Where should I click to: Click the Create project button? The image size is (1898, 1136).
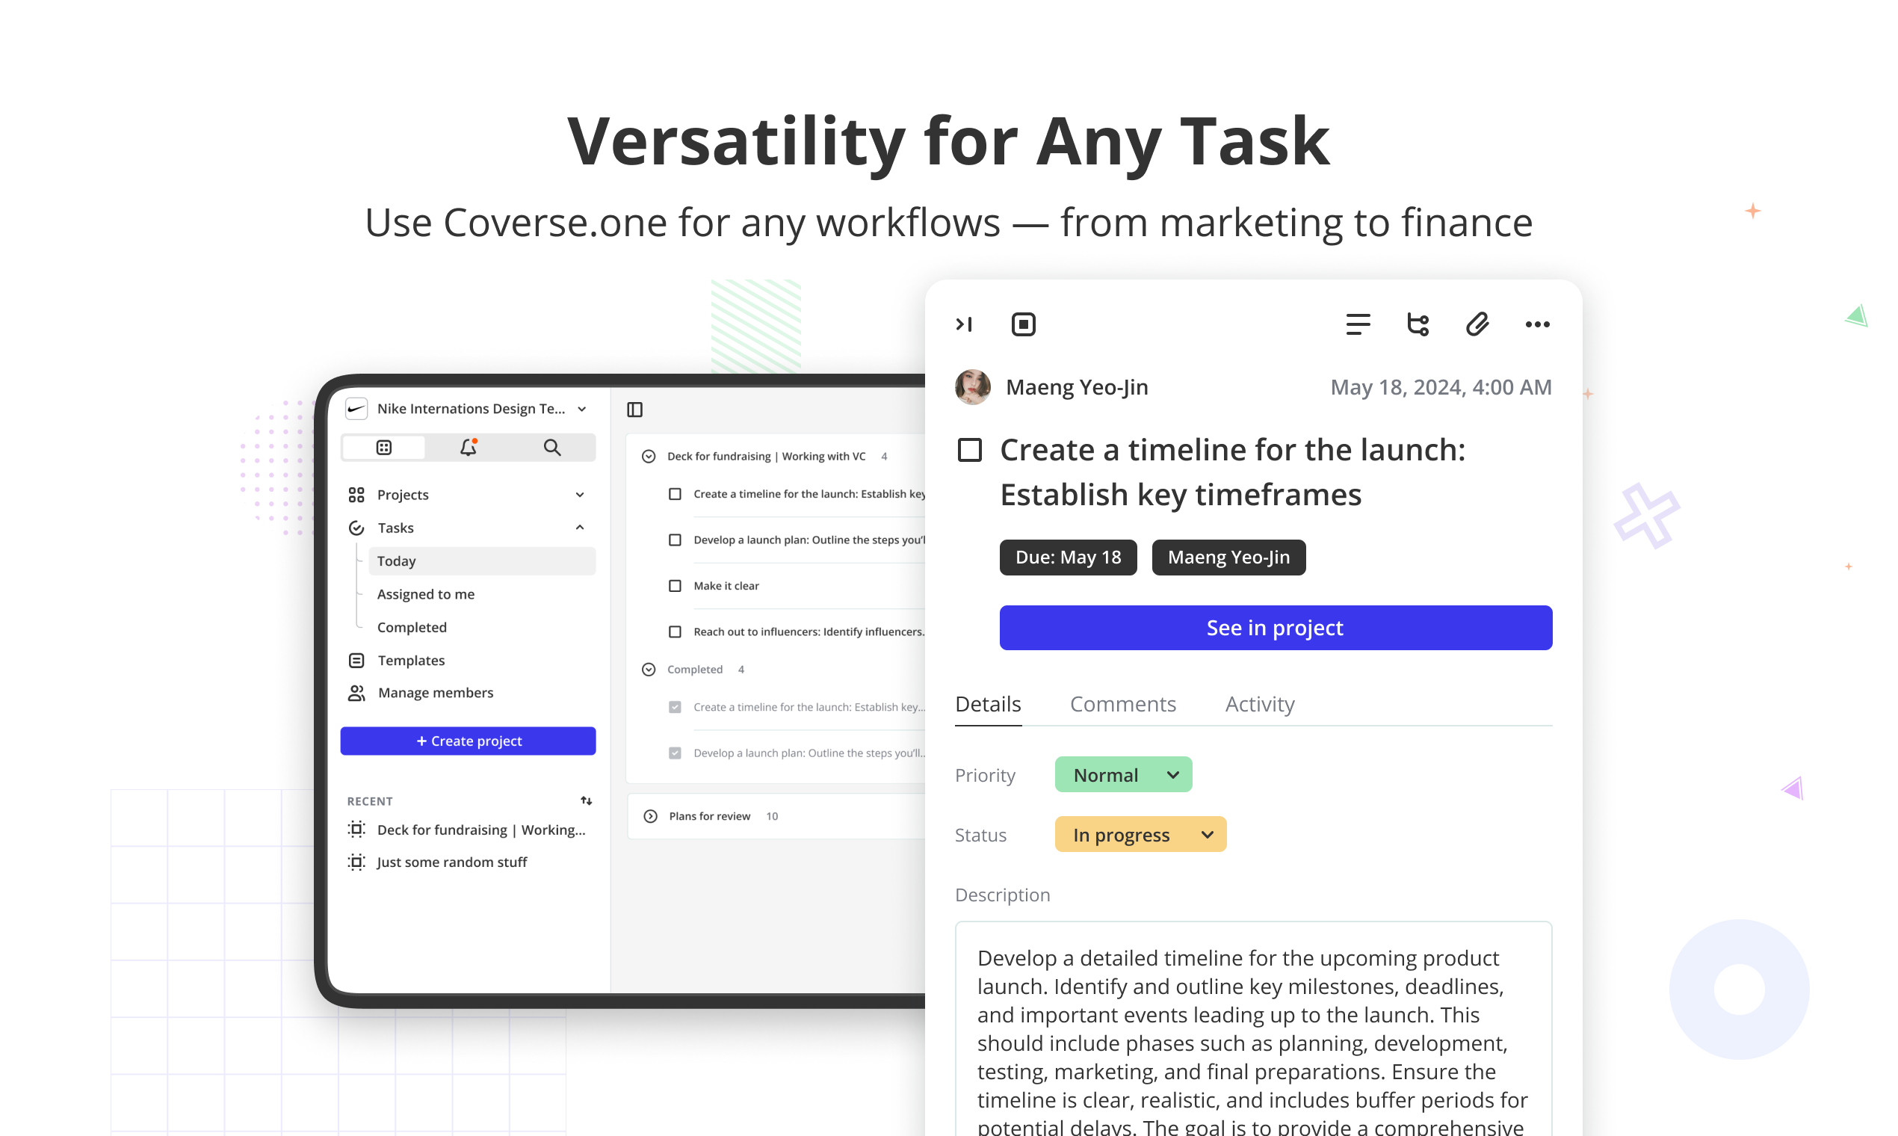(x=468, y=741)
